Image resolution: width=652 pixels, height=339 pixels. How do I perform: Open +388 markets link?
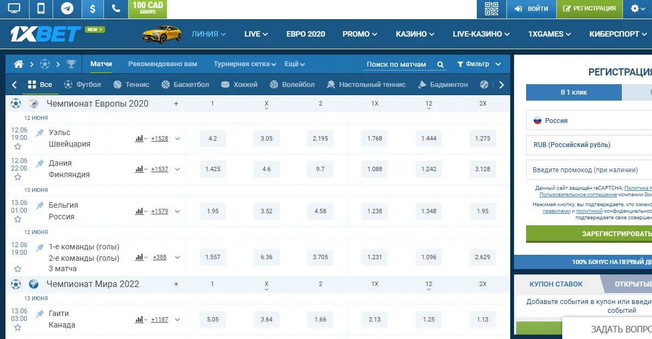pyautogui.click(x=160, y=257)
